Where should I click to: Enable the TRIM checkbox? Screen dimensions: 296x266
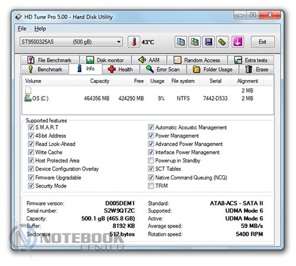(151, 185)
